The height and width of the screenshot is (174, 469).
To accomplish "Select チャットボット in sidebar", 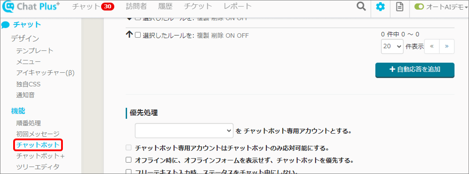I will coord(38,146).
